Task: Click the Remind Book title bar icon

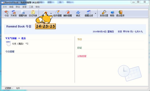Action: pos(3,3)
